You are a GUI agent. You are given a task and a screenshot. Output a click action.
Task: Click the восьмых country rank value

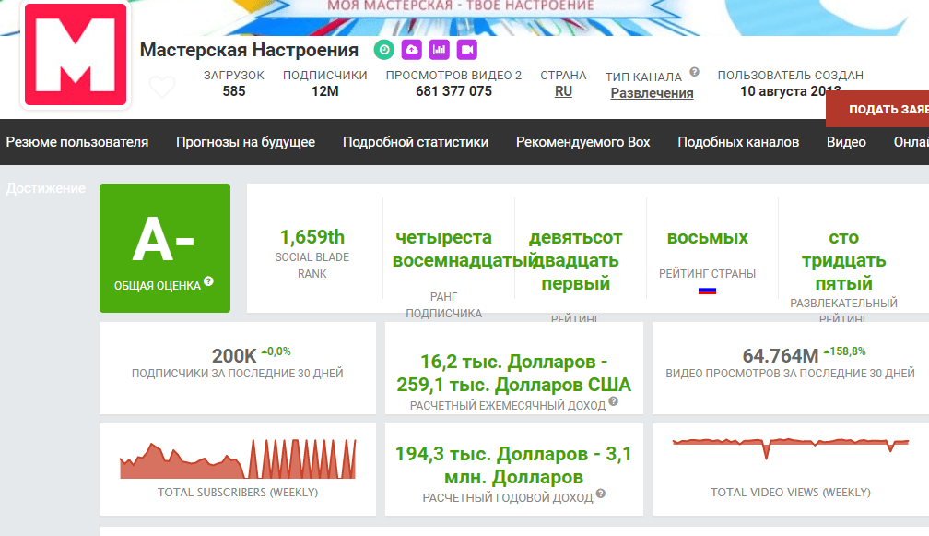tap(708, 238)
